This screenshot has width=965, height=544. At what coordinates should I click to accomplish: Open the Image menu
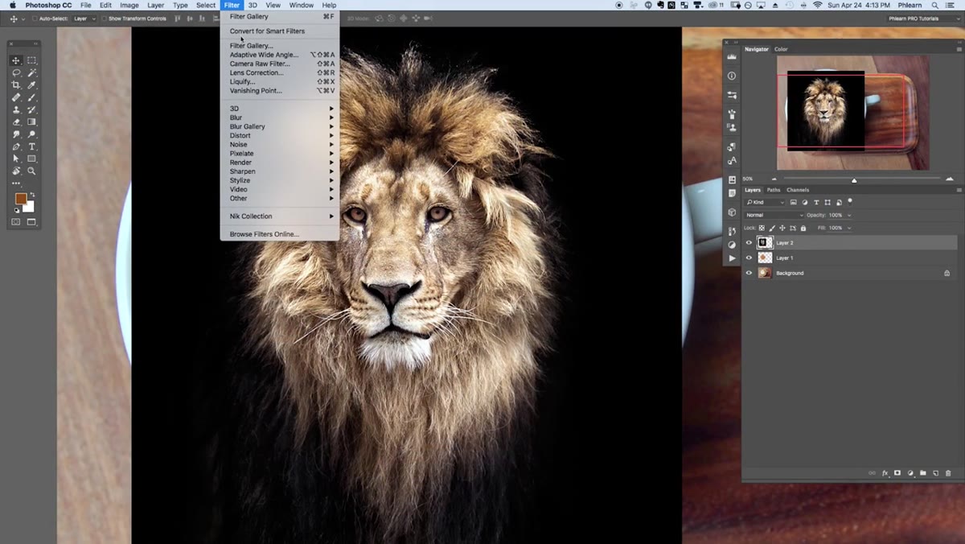click(x=129, y=5)
